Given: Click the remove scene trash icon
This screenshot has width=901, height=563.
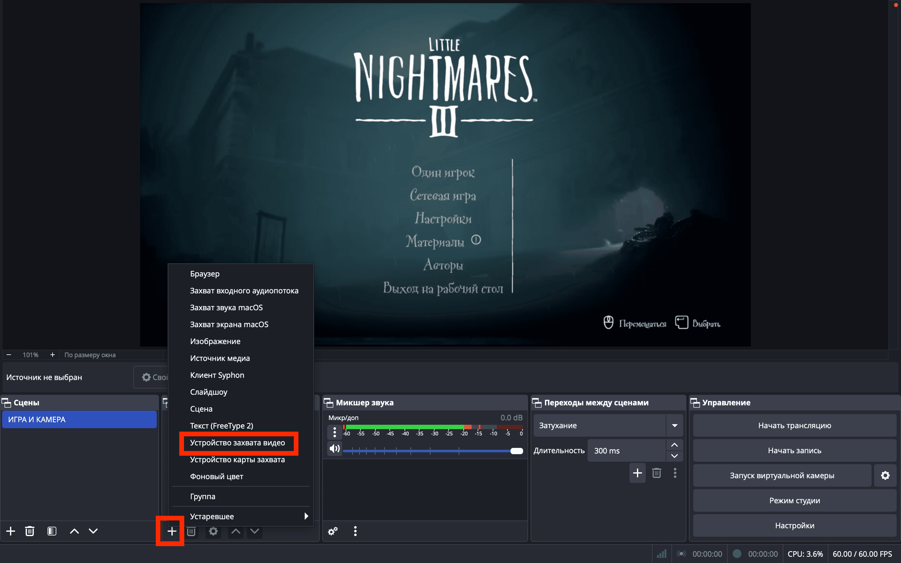Looking at the screenshot, I should 30,531.
